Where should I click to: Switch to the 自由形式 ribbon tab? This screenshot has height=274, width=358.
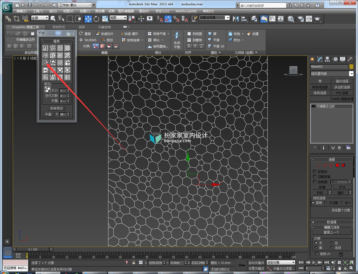point(59,27)
